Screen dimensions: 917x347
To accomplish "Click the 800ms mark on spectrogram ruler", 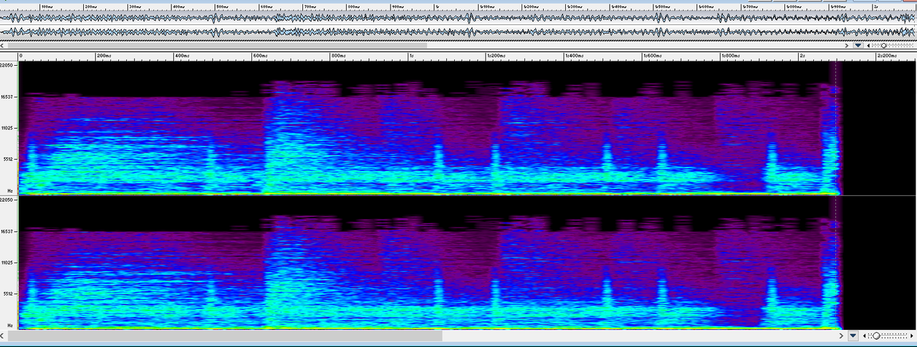I will click(x=337, y=55).
